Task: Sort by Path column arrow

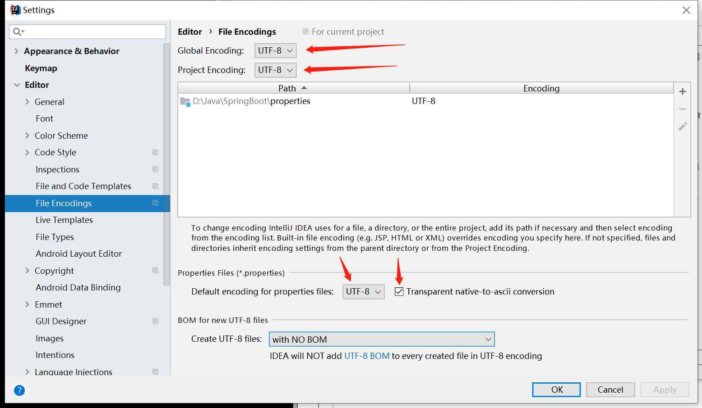Action: click(304, 88)
